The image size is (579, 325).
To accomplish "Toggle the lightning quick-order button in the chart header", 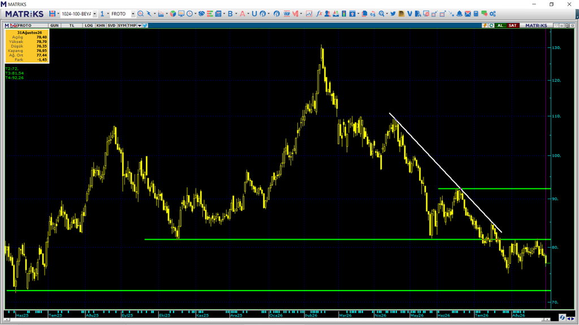I will click(x=485, y=25).
